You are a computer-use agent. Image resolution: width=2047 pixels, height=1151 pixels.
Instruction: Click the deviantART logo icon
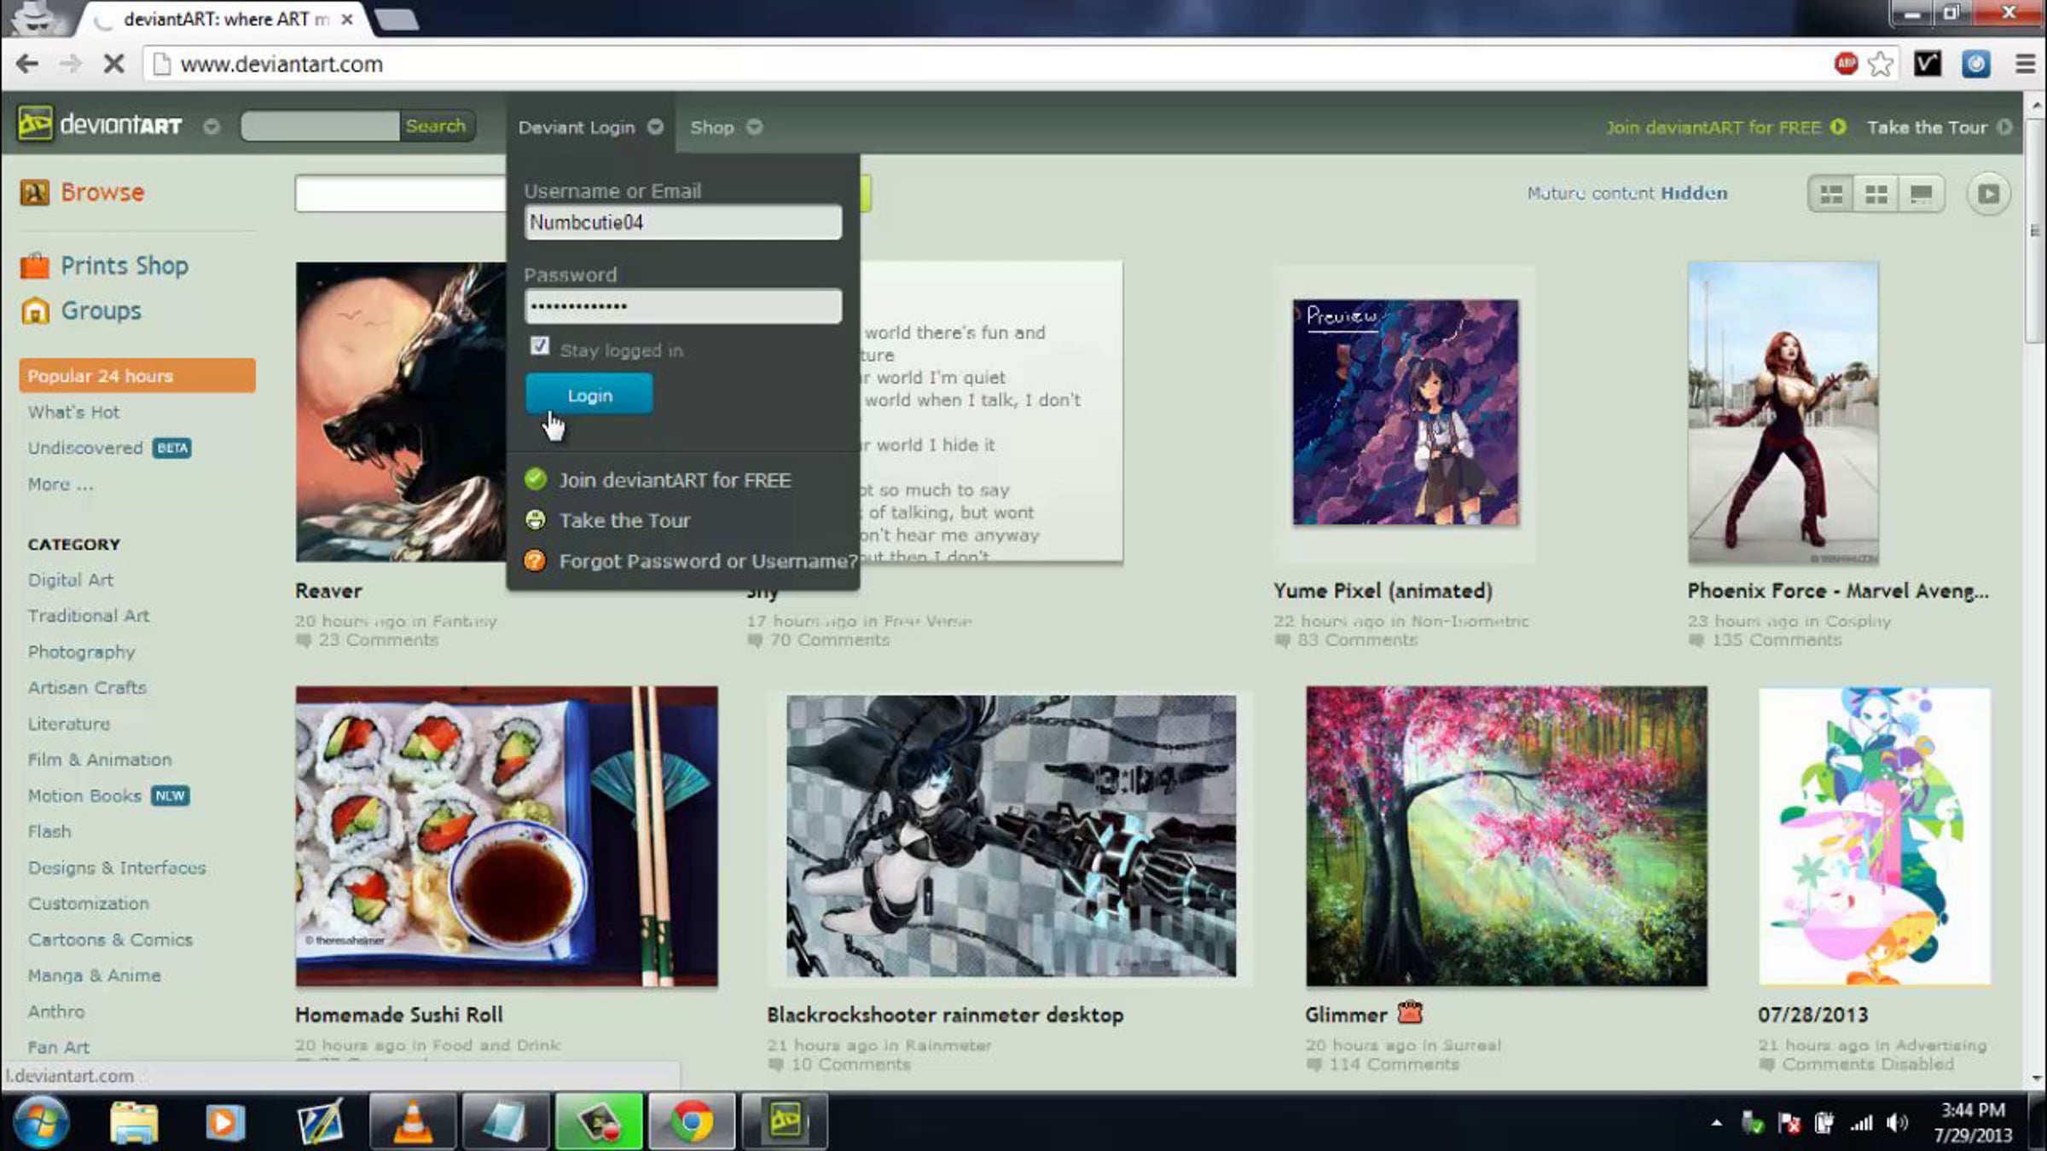35,125
